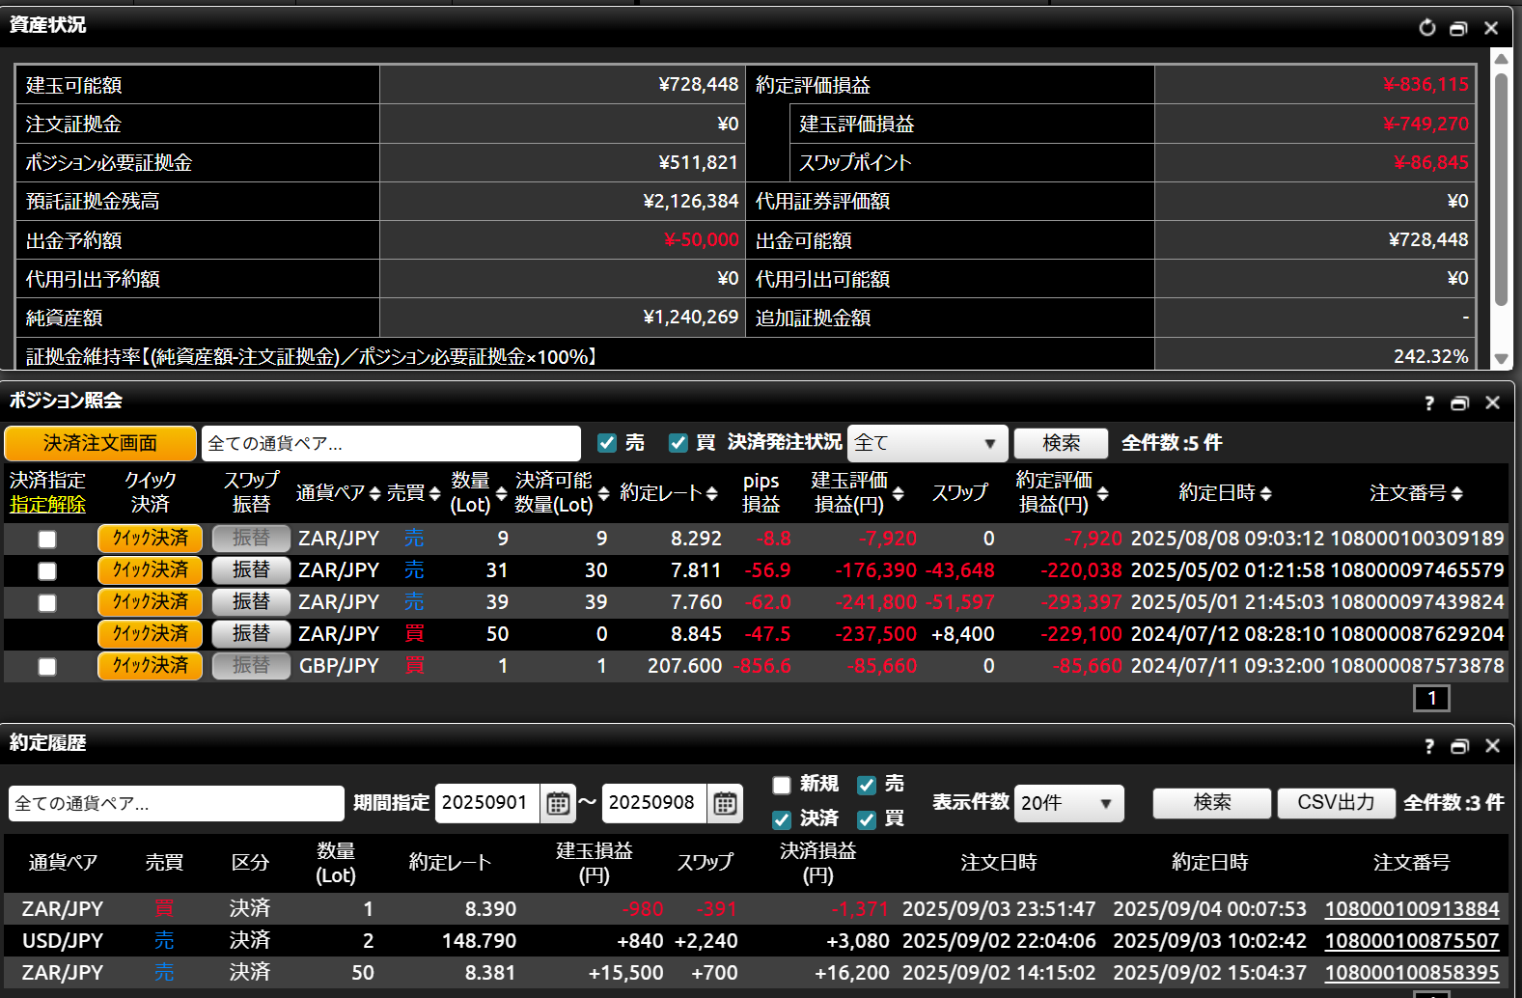Open help icon in ポジション照会 panel
Screen dimensions: 1522x998
(1428, 403)
